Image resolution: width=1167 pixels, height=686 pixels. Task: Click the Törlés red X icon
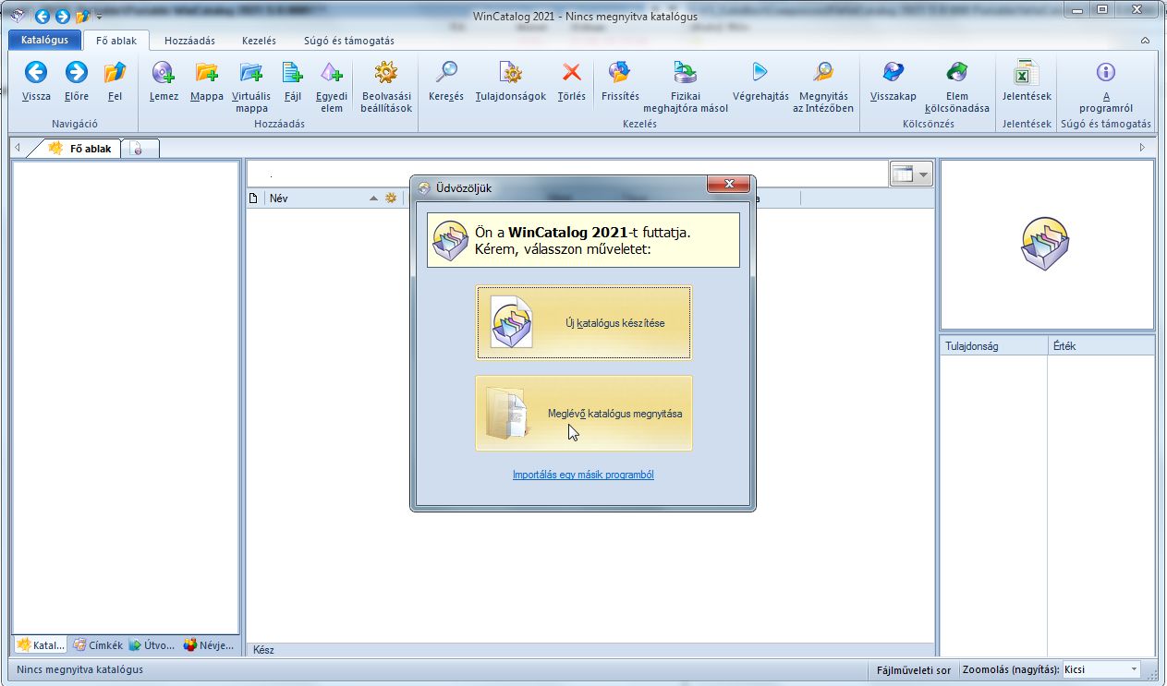572,73
